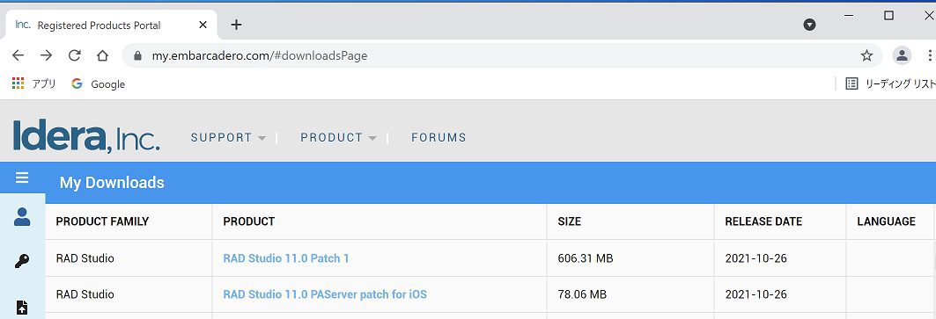The image size is (936, 319).
Task: Select RAD Studio family in Patch 1 row
Action: (x=85, y=258)
